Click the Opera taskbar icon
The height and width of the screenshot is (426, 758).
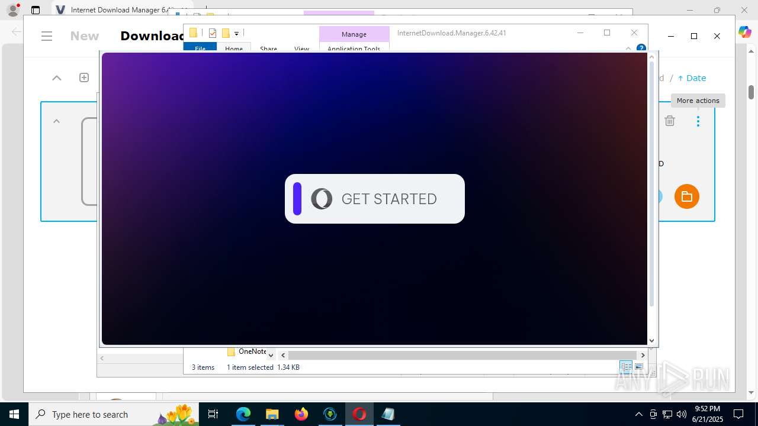359,414
